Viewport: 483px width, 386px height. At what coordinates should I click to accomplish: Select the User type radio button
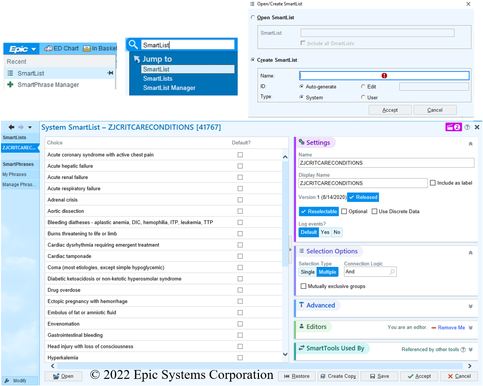[363, 97]
